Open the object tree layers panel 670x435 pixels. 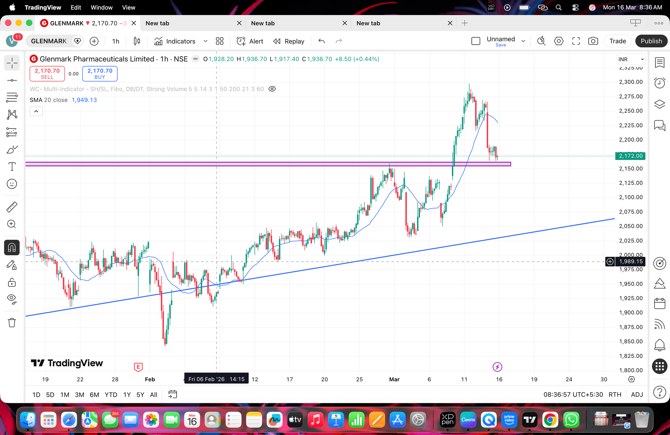pos(660,104)
